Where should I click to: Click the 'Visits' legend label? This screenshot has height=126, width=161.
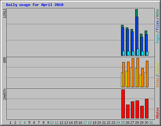pos(157,68)
